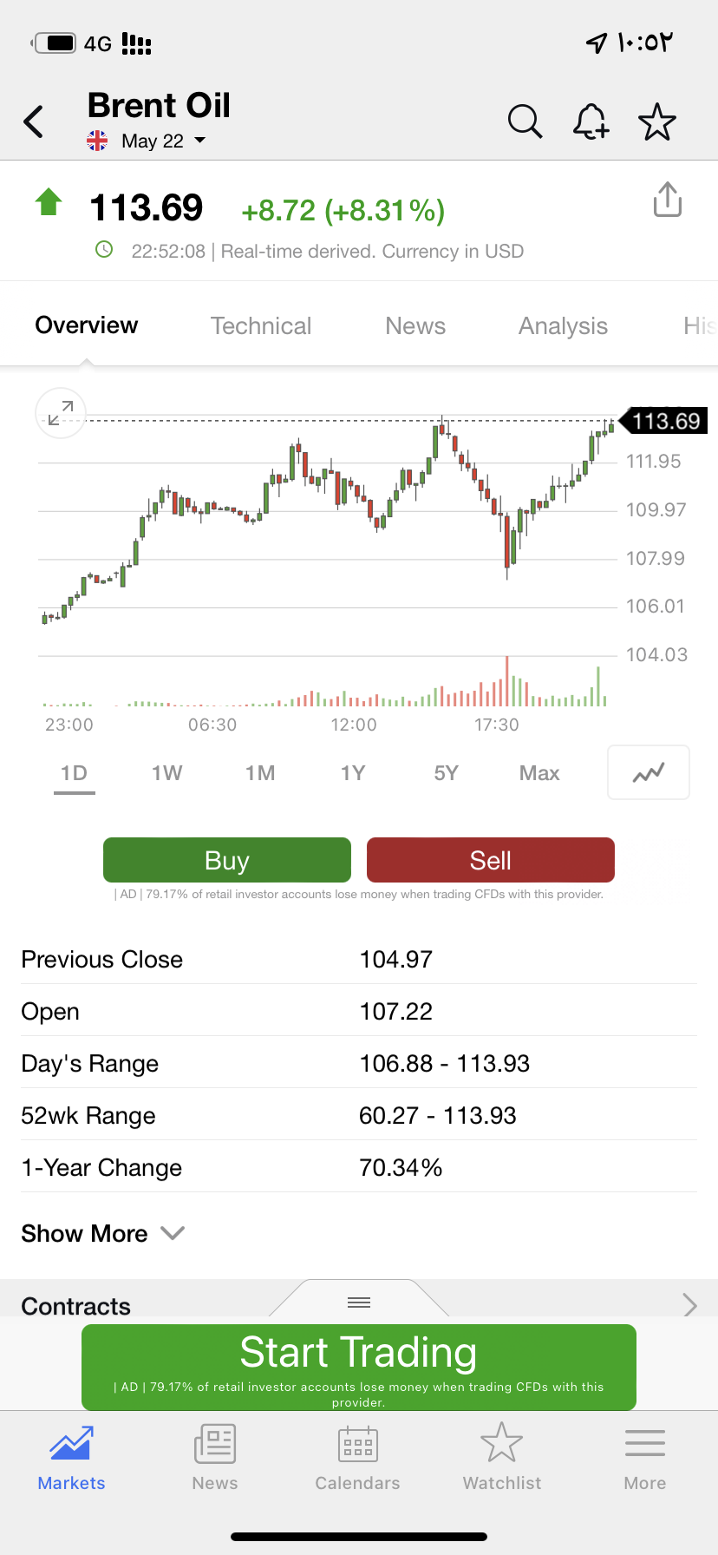Select the 1W chart timeframe
This screenshot has width=718, height=1555.
pos(166,773)
